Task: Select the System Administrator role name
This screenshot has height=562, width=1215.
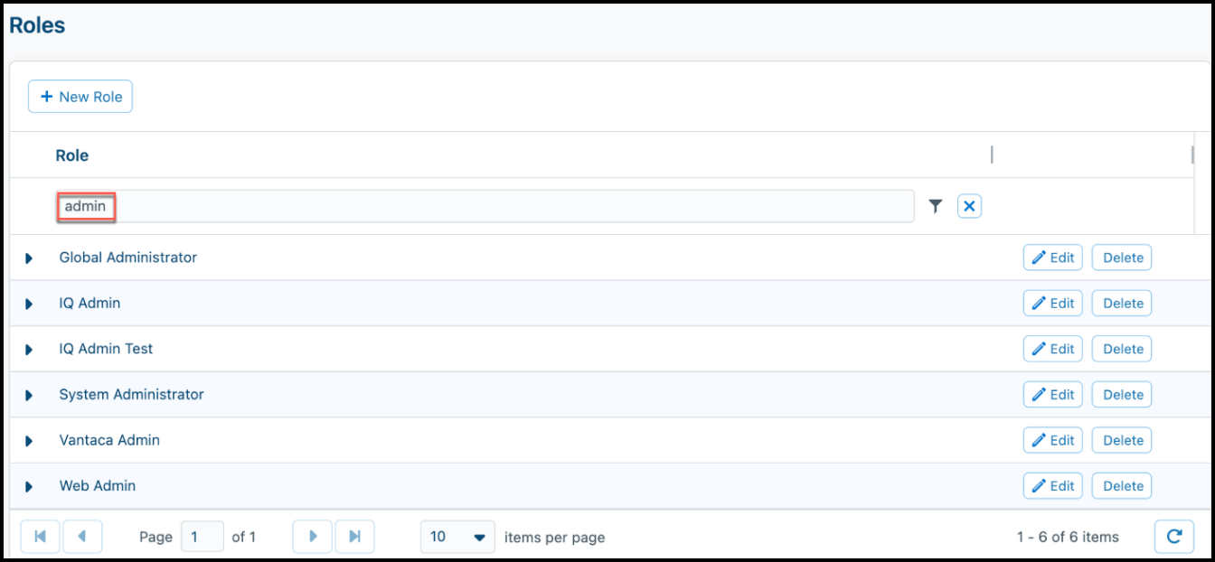Action: pos(132,394)
